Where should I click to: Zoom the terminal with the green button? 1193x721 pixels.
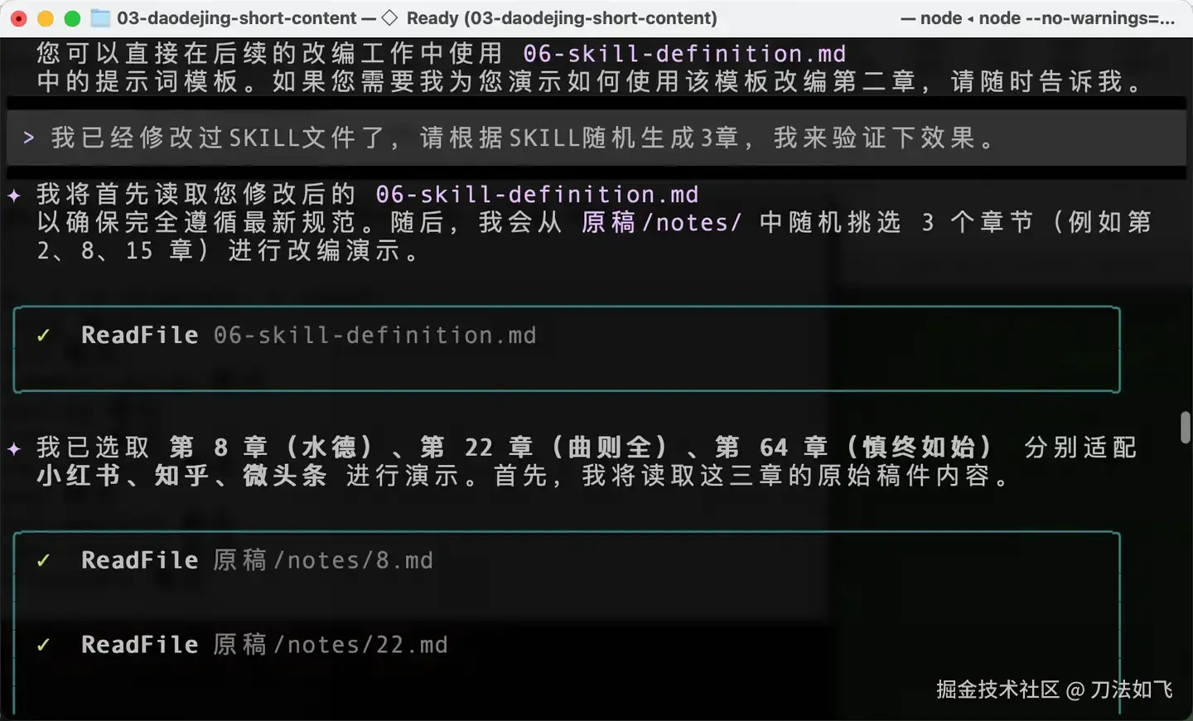tap(72, 18)
